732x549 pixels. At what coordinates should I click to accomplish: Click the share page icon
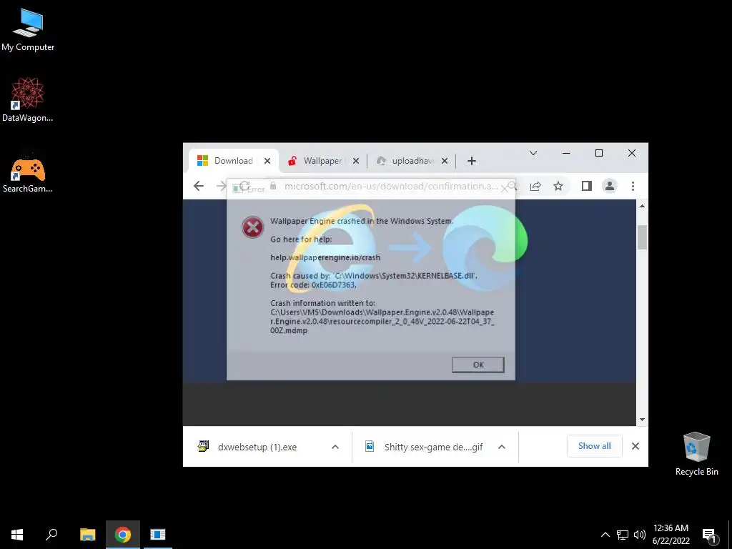click(x=535, y=187)
